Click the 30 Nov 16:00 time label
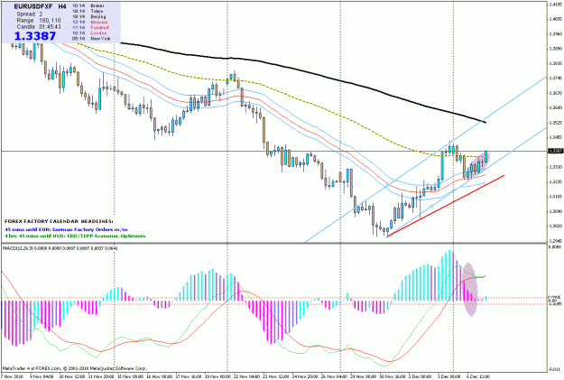Screen dimensions: 564x380 [x=392, y=376]
